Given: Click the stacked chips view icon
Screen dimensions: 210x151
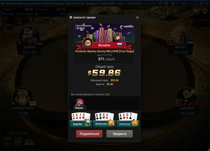Looking at the screenshot, I should click(x=184, y=4).
